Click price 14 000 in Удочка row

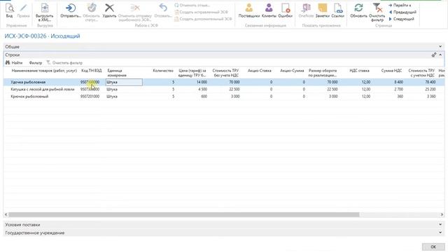click(x=202, y=82)
